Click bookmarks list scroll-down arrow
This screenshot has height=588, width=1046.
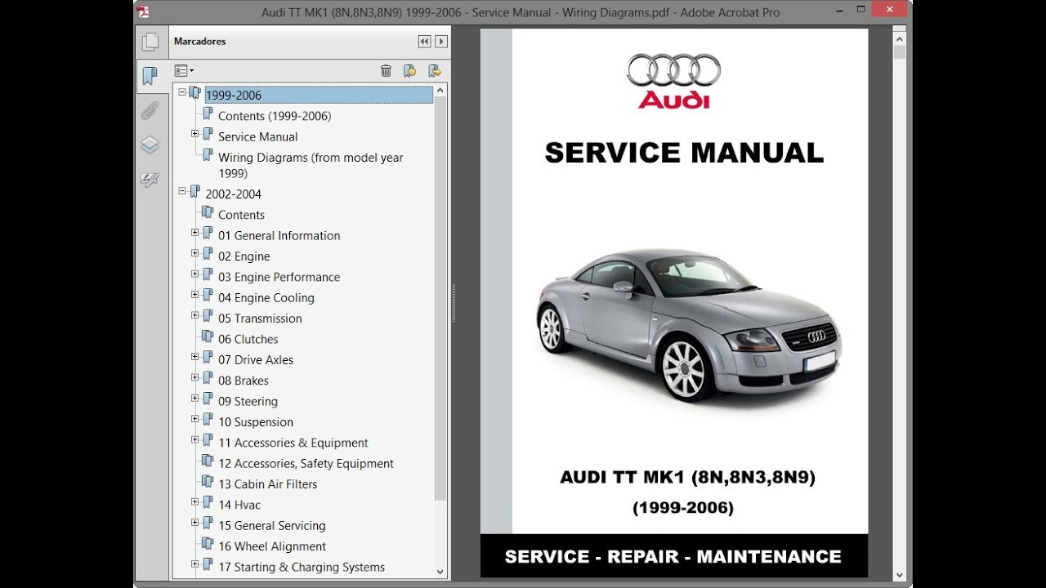[x=440, y=572]
